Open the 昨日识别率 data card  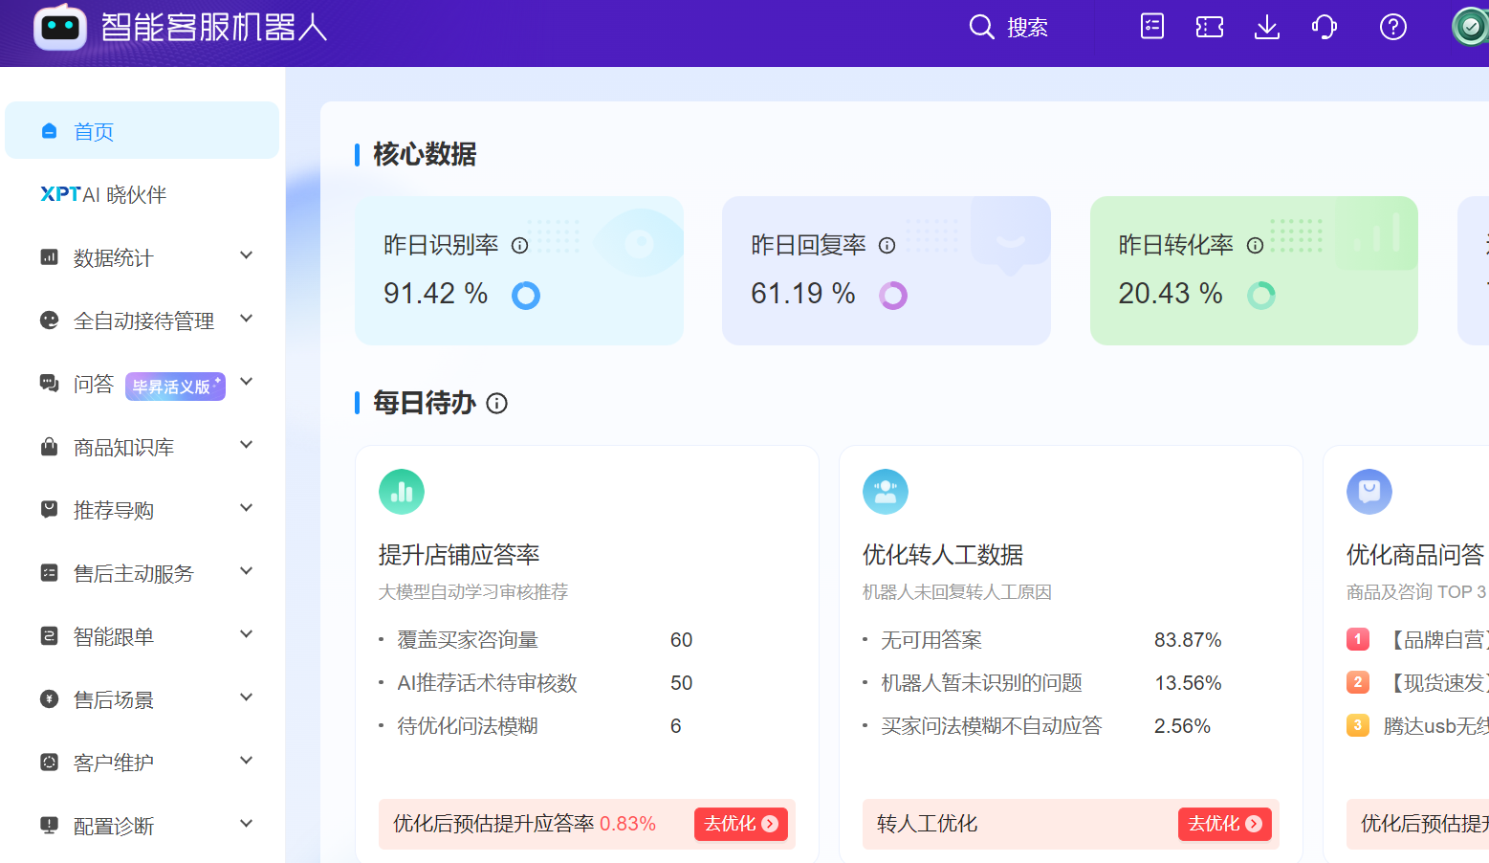519,271
